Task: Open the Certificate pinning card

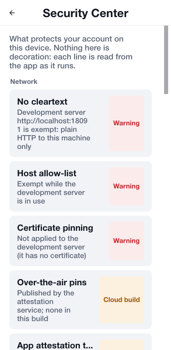Action: coord(81,241)
